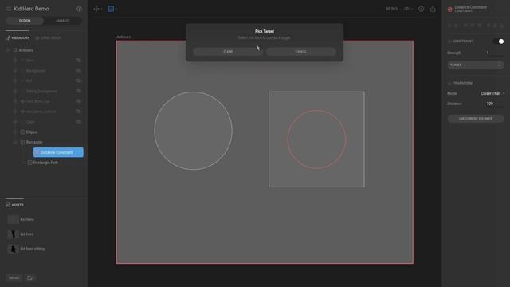Expand the Background tree node
510x287 pixels.
15,71
